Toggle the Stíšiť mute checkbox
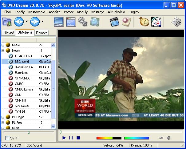Image resolution: width=186 pixels, height=149 pixels. click(x=7, y=138)
